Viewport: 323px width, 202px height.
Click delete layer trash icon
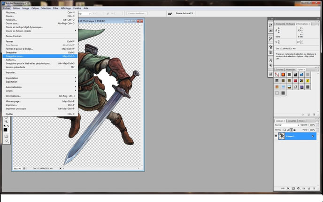pos(314,188)
